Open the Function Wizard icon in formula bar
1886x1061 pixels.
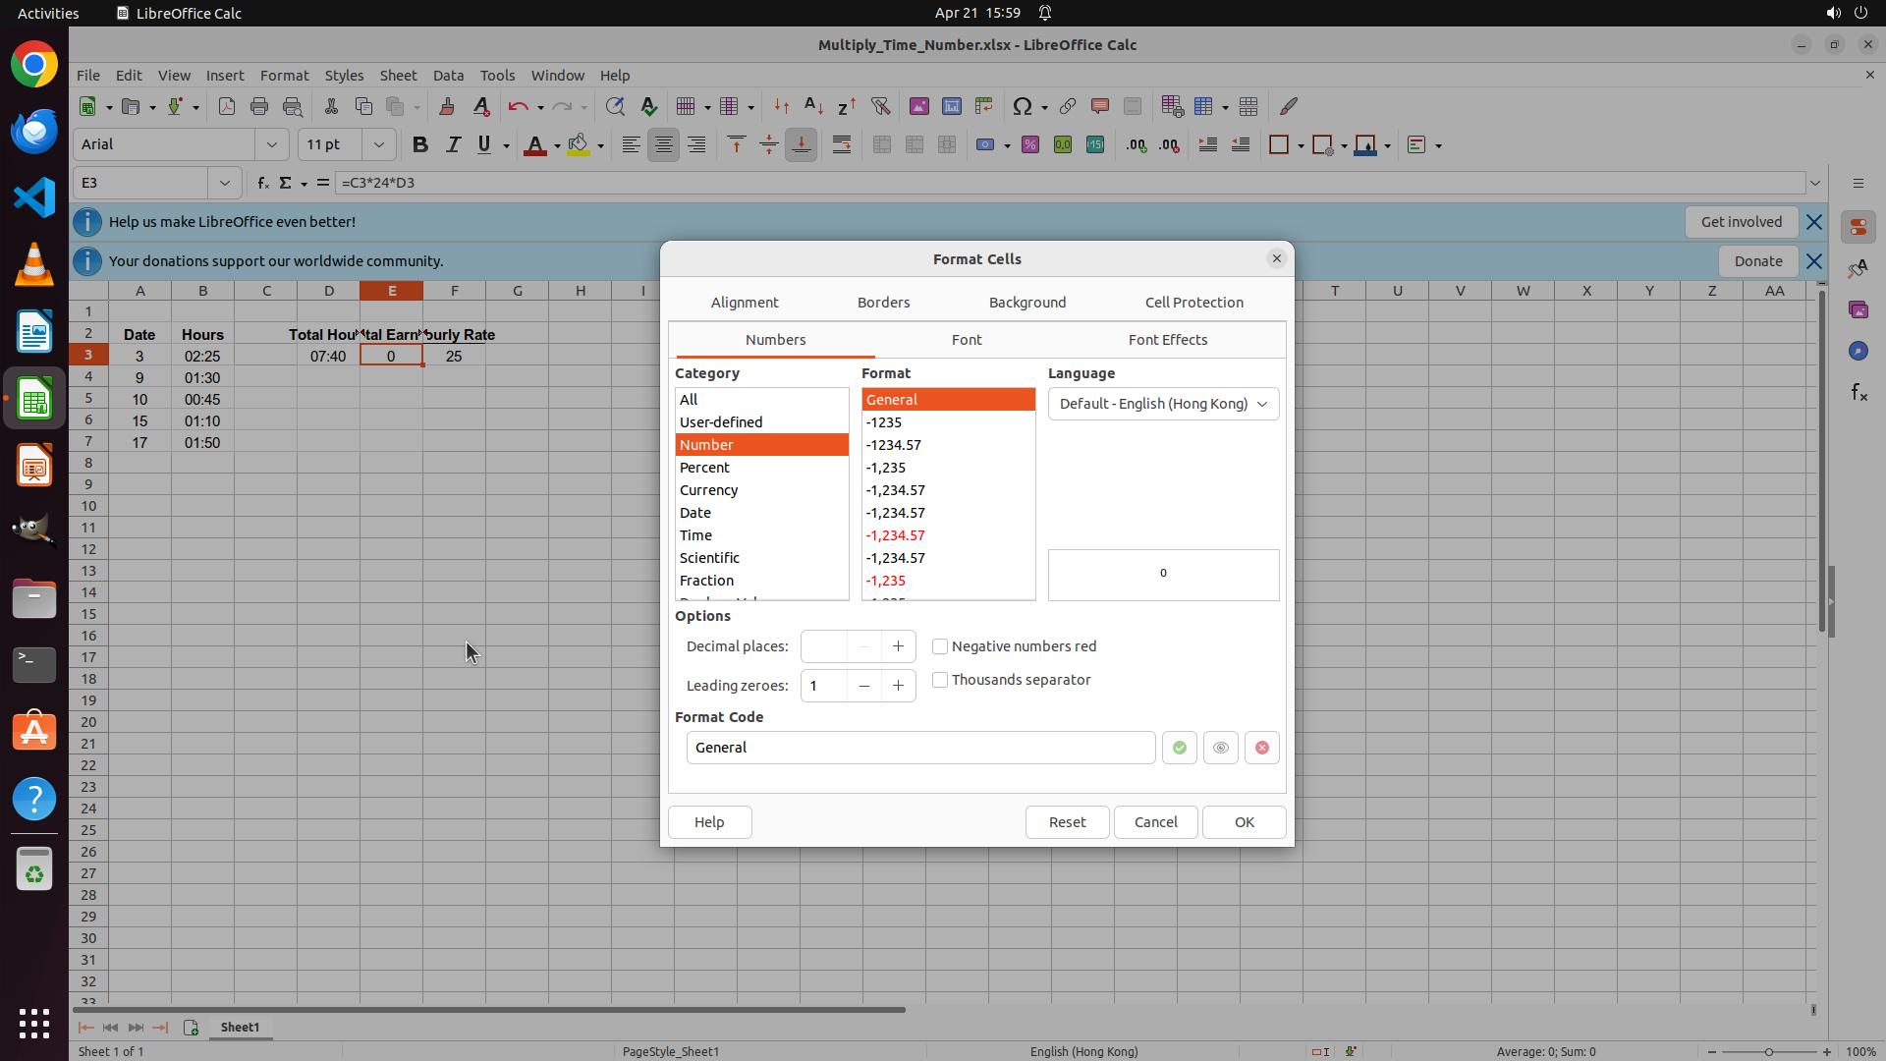[x=262, y=183]
